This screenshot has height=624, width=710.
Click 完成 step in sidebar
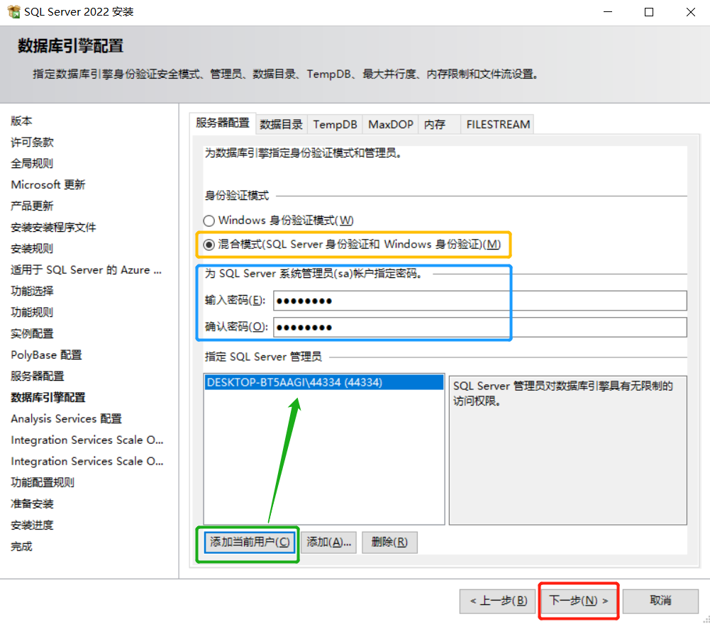(21, 547)
